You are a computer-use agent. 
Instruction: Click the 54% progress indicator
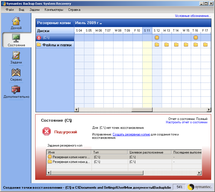[179, 187]
